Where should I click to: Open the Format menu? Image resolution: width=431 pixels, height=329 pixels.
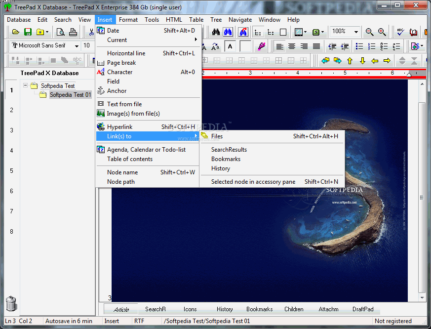tap(128, 20)
